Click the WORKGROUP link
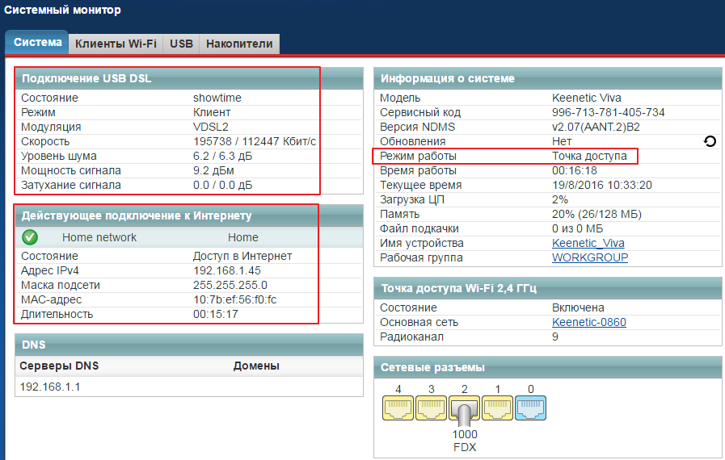Image resolution: width=725 pixels, height=460 pixels. pos(589,257)
